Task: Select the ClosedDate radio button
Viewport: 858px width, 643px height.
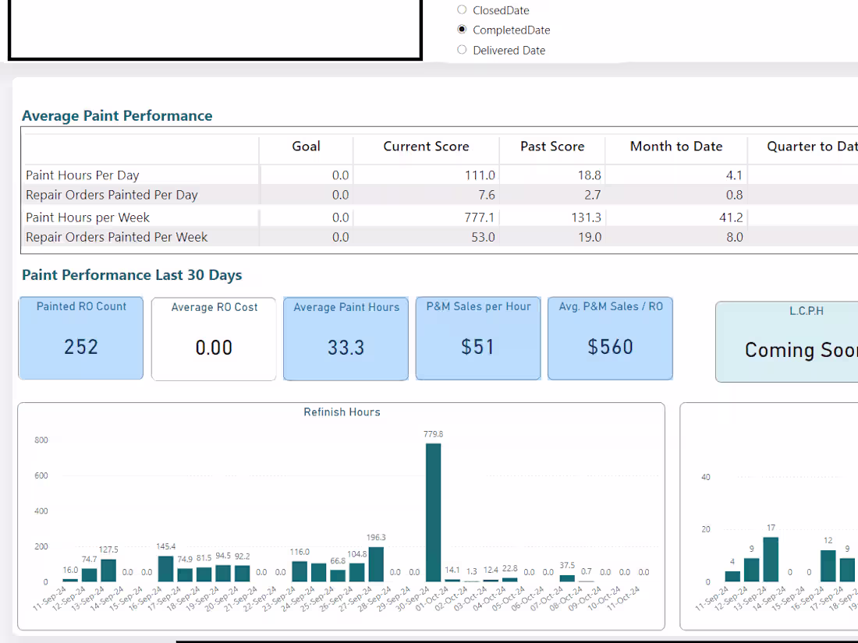Action: tap(461, 10)
